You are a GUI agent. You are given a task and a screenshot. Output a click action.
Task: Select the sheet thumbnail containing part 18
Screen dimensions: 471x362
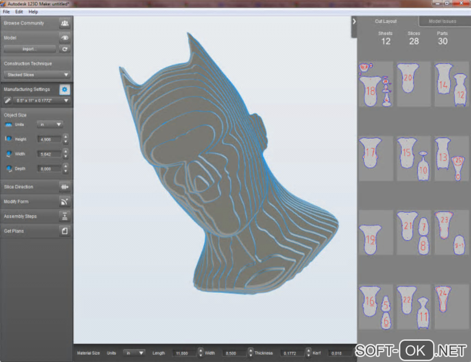pos(376,84)
